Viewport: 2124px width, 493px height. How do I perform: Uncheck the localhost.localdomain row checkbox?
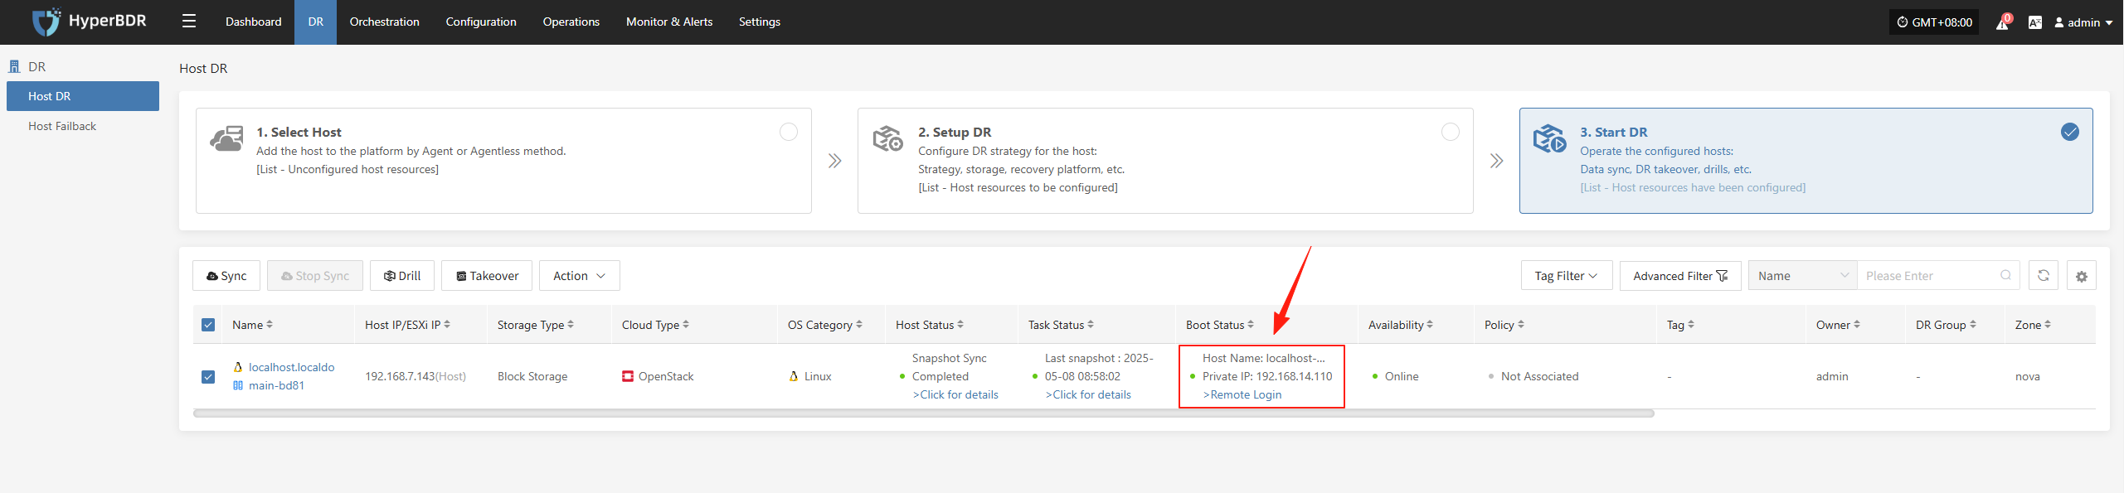pyautogui.click(x=208, y=377)
